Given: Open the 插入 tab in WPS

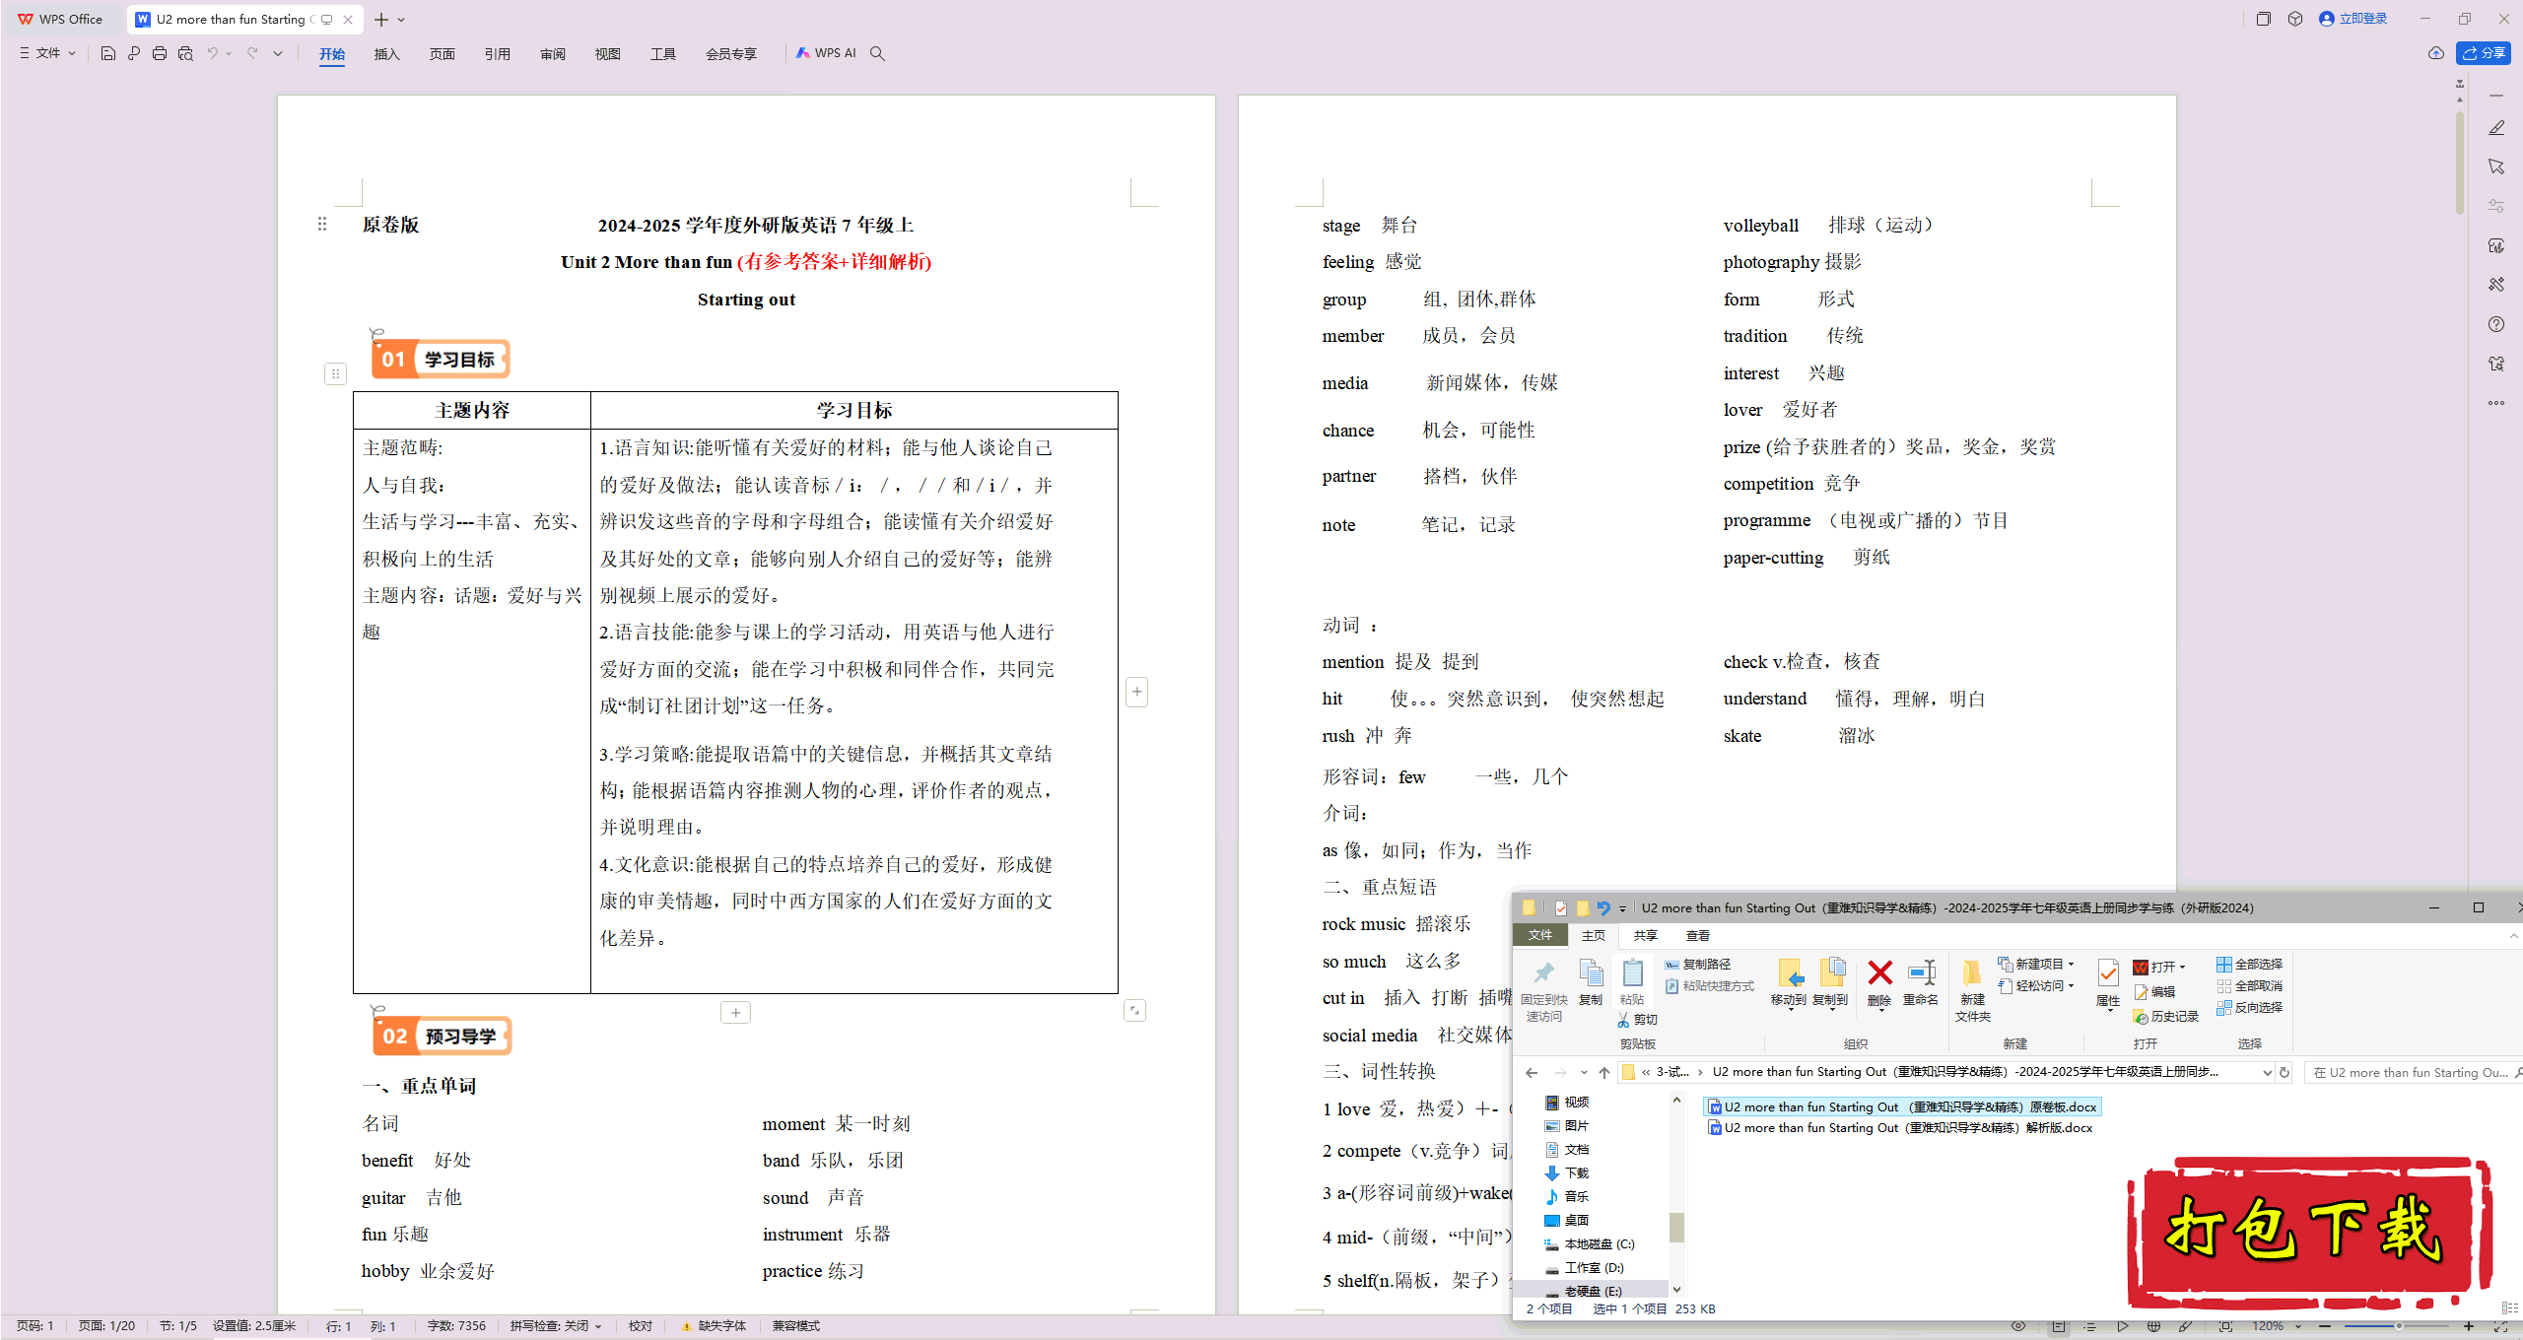Looking at the screenshot, I should [387, 54].
